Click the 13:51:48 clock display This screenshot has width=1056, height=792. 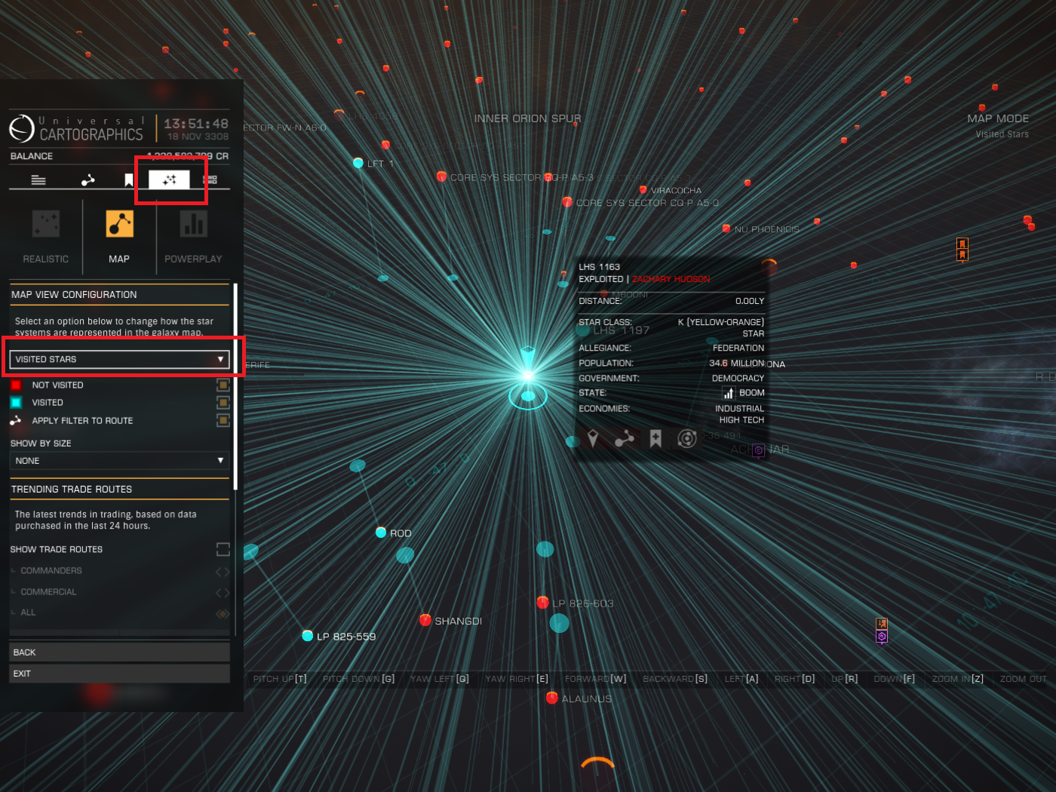coord(195,124)
